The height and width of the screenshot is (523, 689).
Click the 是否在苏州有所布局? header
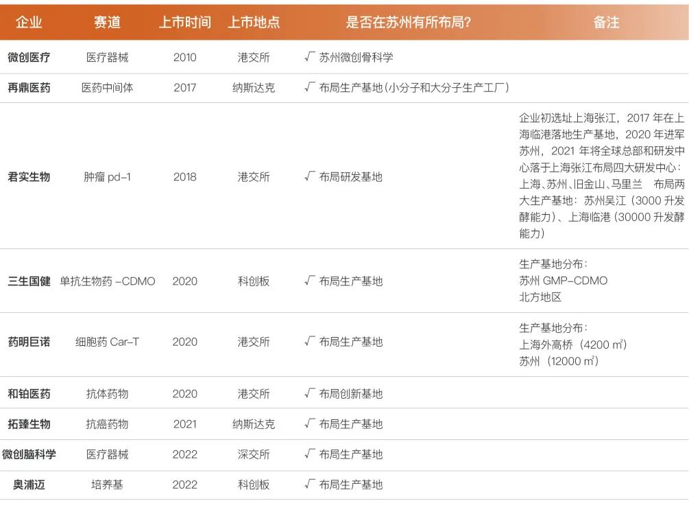click(407, 23)
